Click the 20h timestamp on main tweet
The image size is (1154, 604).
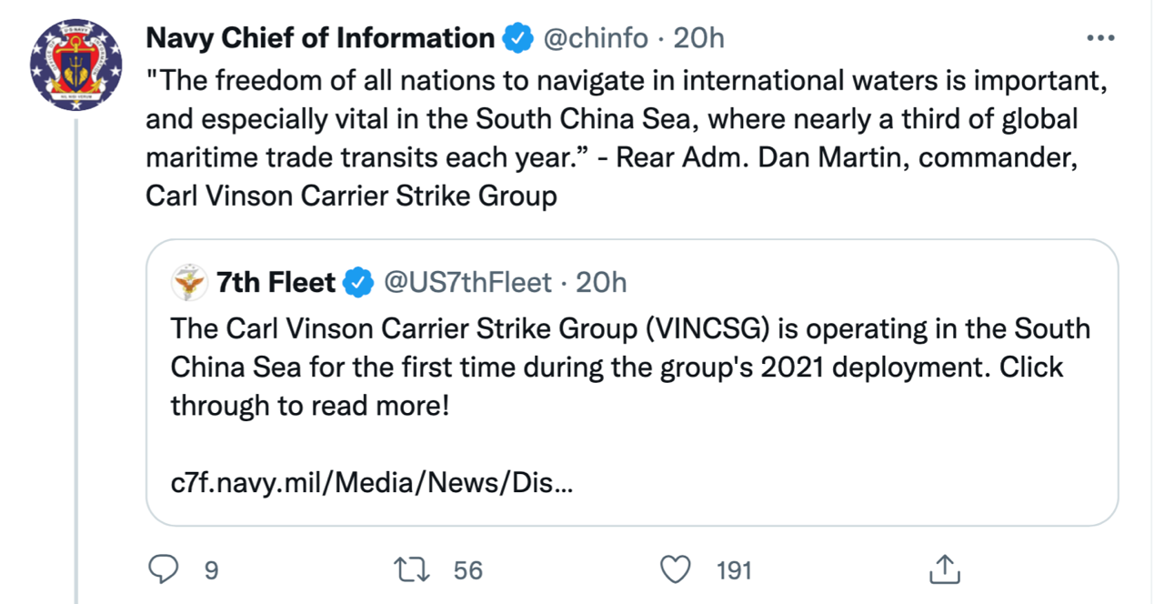click(x=698, y=38)
